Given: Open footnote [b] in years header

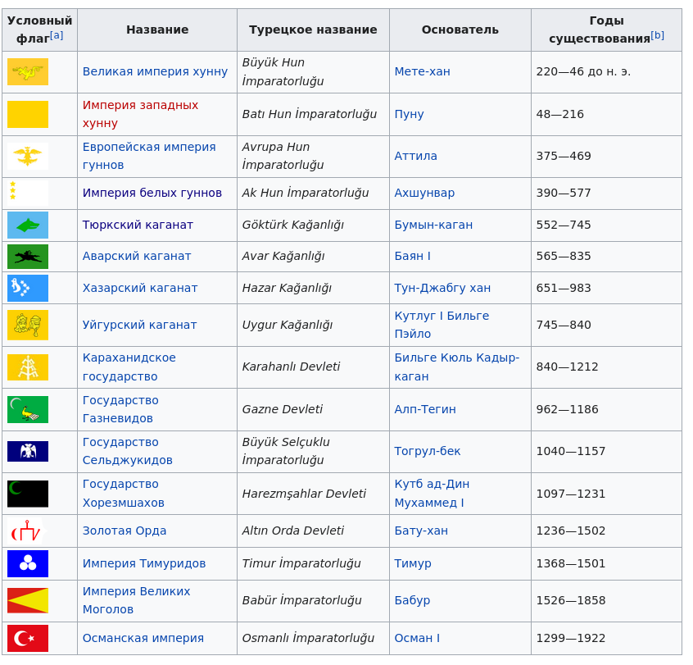Looking at the screenshot, I should coord(657,35).
